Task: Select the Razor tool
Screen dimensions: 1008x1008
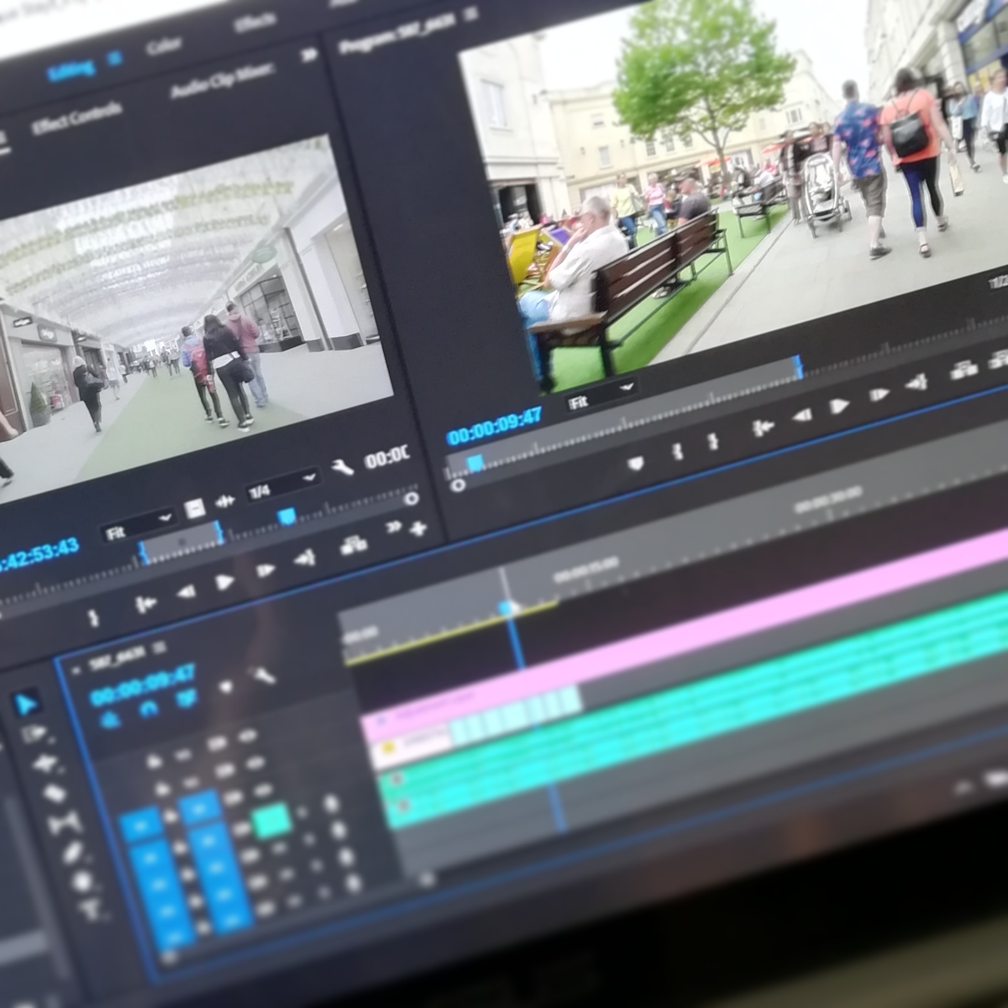Action: pyautogui.click(x=55, y=793)
